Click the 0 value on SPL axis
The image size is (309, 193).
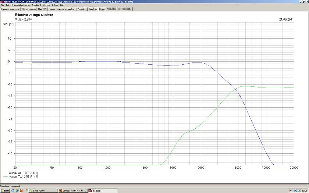pyautogui.click(x=9, y=61)
